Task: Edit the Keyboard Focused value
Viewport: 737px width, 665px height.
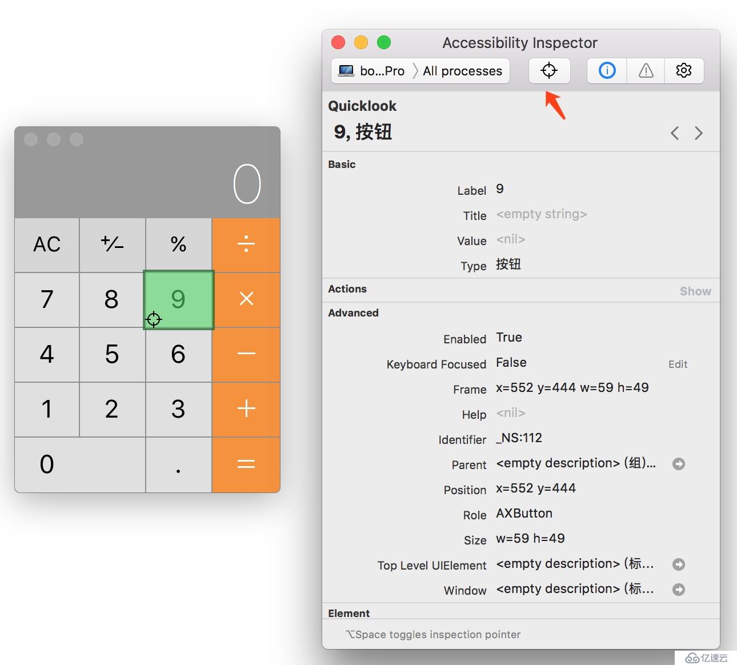Action: point(678,364)
